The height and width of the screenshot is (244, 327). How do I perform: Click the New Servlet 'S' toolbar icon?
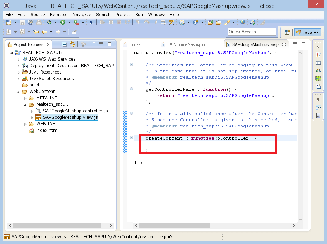pyautogui.click(x=195, y=22)
